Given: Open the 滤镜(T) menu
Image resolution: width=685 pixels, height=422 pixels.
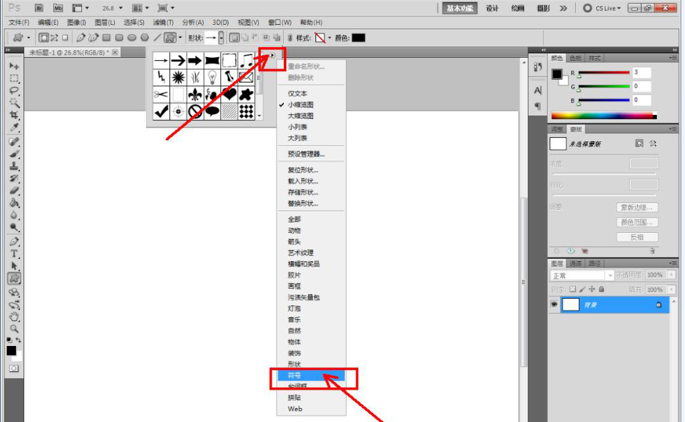Looking at the screenshot, I should [x=163, y=22].
